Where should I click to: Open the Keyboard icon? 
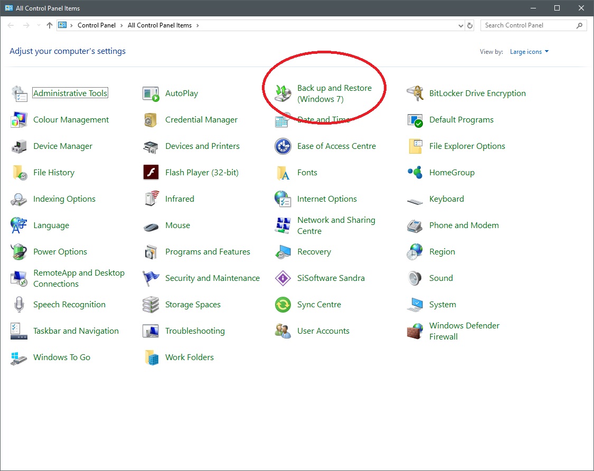click(x=415, y=201)
